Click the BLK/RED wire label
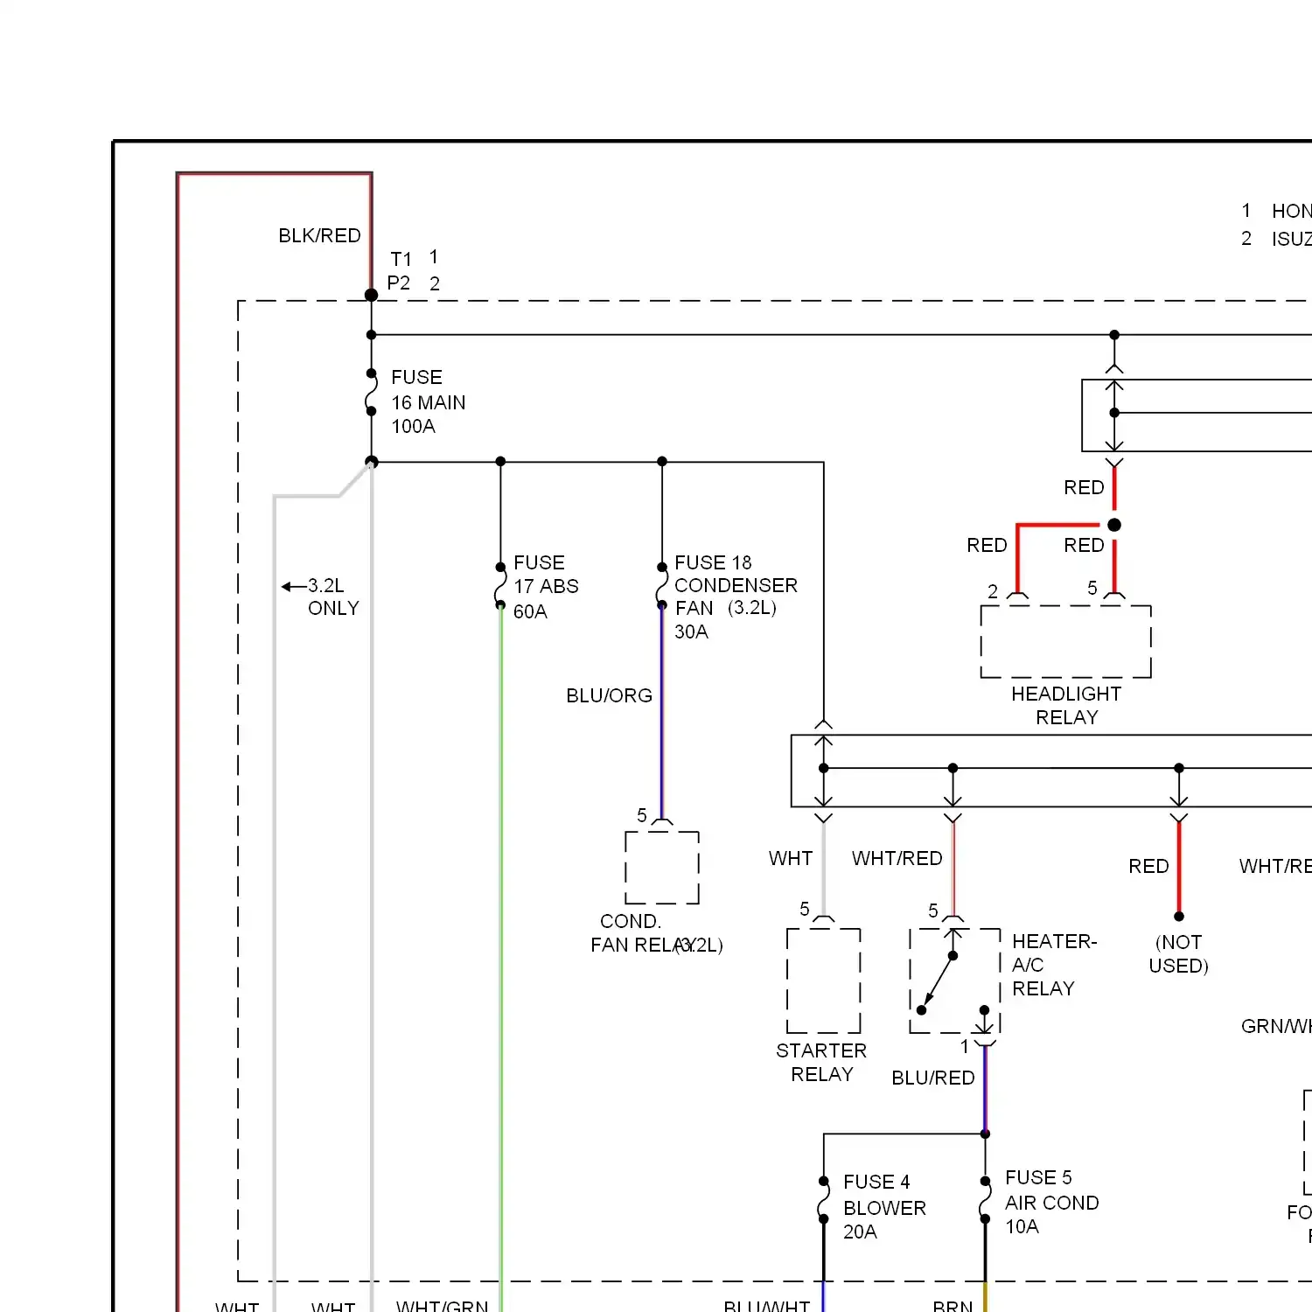1312x1312 pixels. [x=319, y=235]
